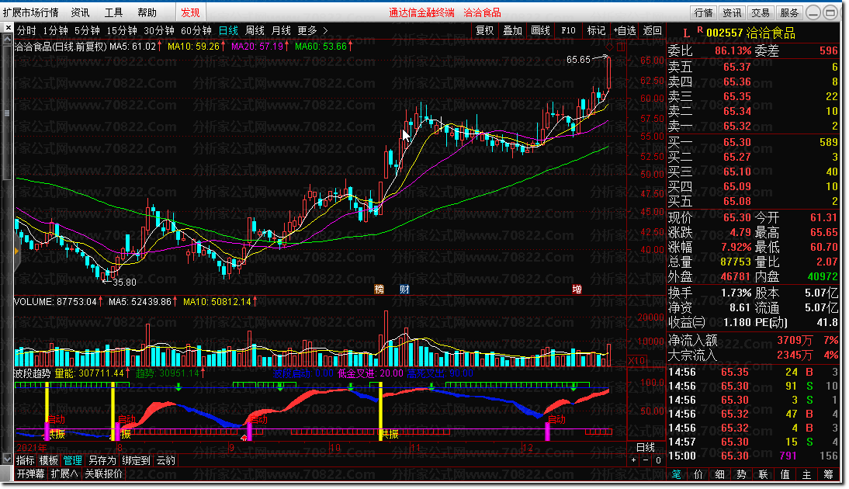Select the 分时 chart period
This screenshot has width=849, height=489.
26,31
